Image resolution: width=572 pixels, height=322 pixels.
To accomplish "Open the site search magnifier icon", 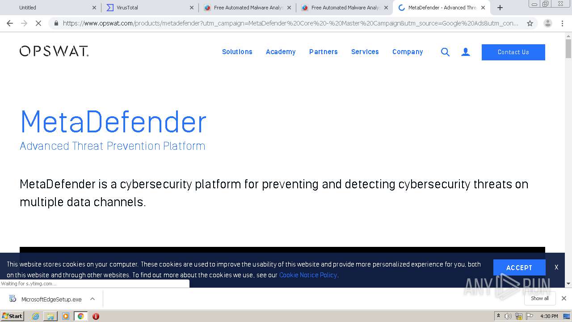I will [445, 52].
